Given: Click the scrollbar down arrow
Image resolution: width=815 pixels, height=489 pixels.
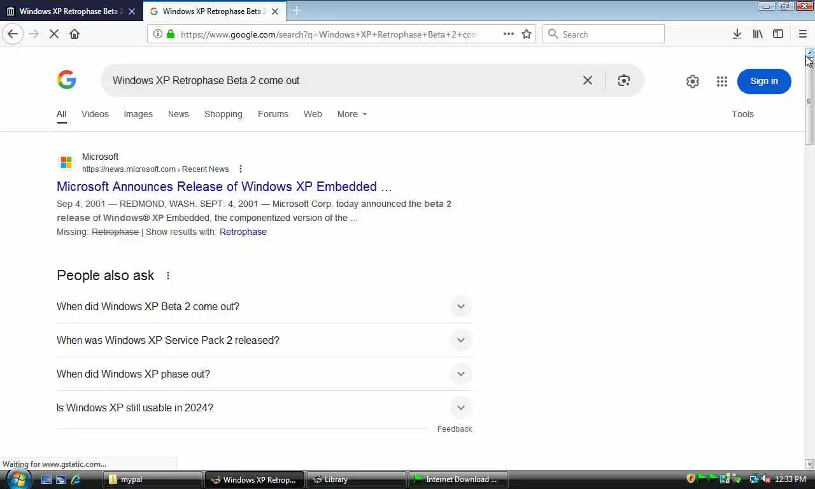Looking at the screenshot, I should tap(809, 464).
